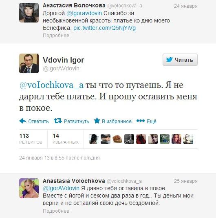The height and width of the screenshot is (218, 216).
Task: Open the @Igoravdovin mention in top tweet
Action: click(x=84, y=13)
